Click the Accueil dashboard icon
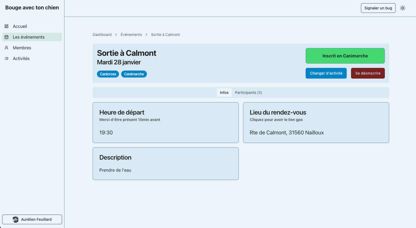 pos(6,26)
